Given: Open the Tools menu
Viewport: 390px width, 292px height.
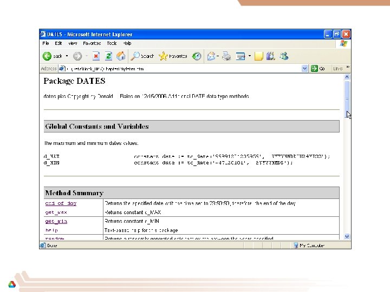Looking at the screenshot, I should click(112, 43).
